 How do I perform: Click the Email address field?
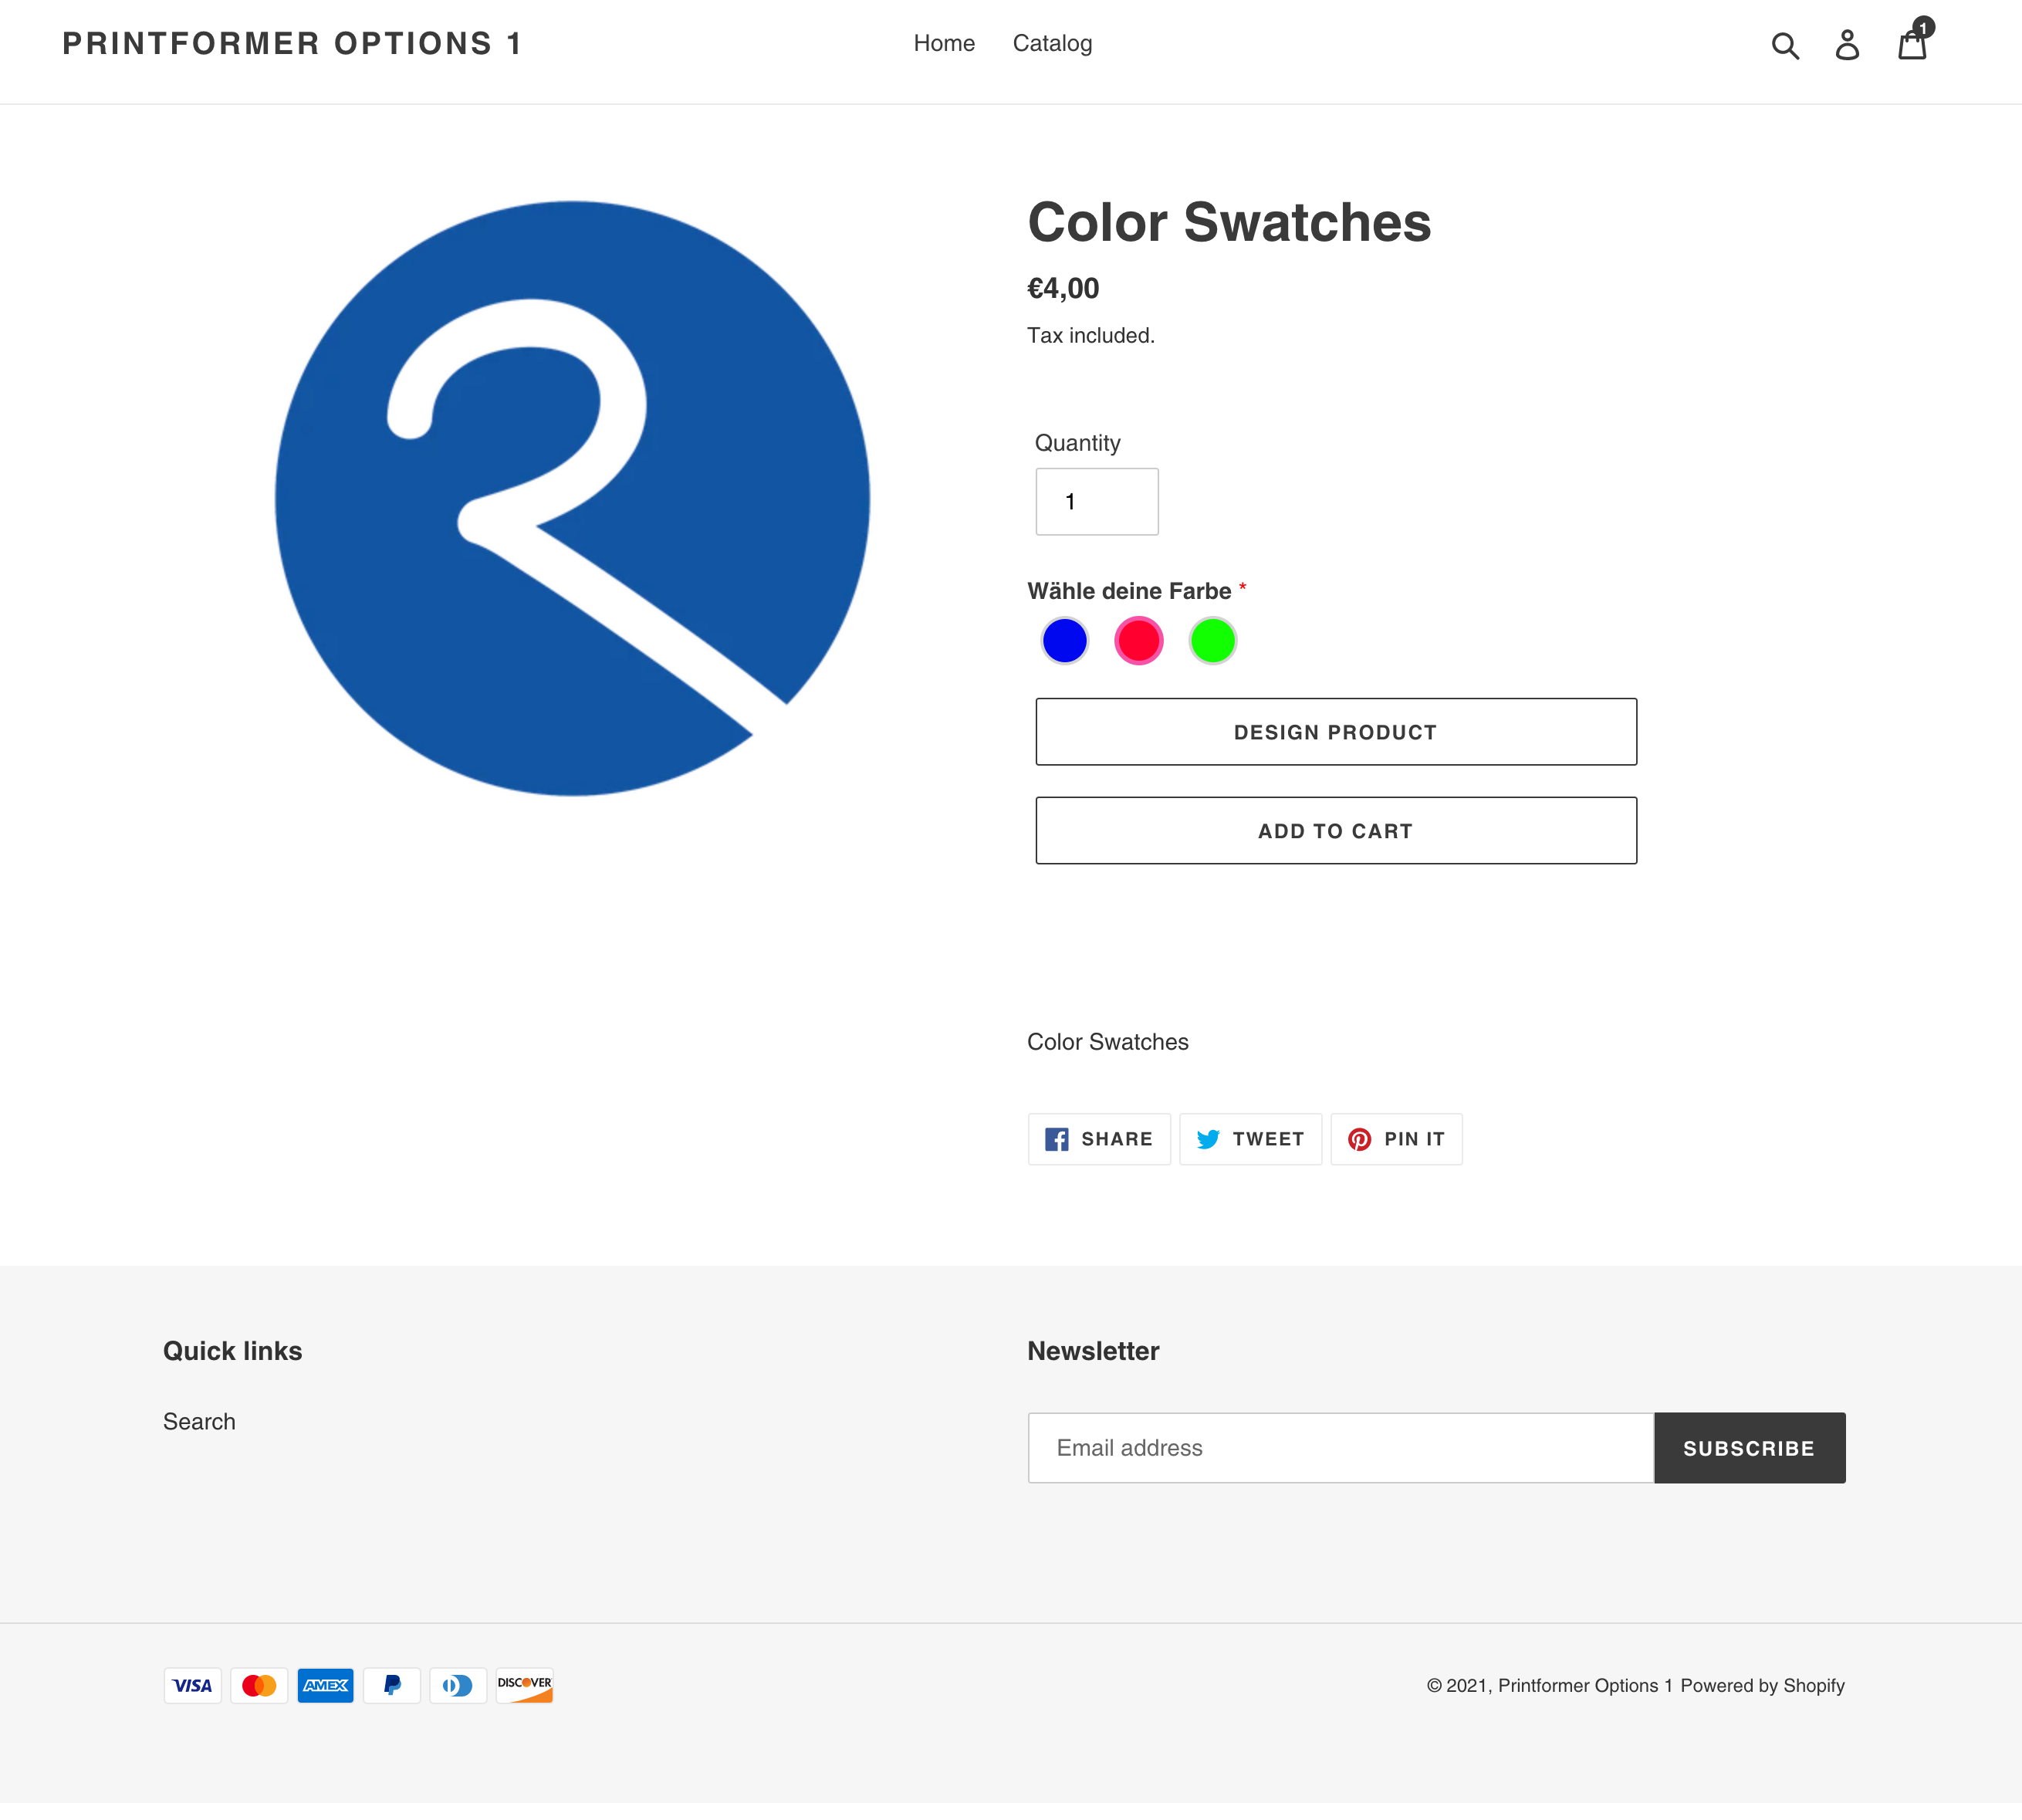(1340, 1448)
